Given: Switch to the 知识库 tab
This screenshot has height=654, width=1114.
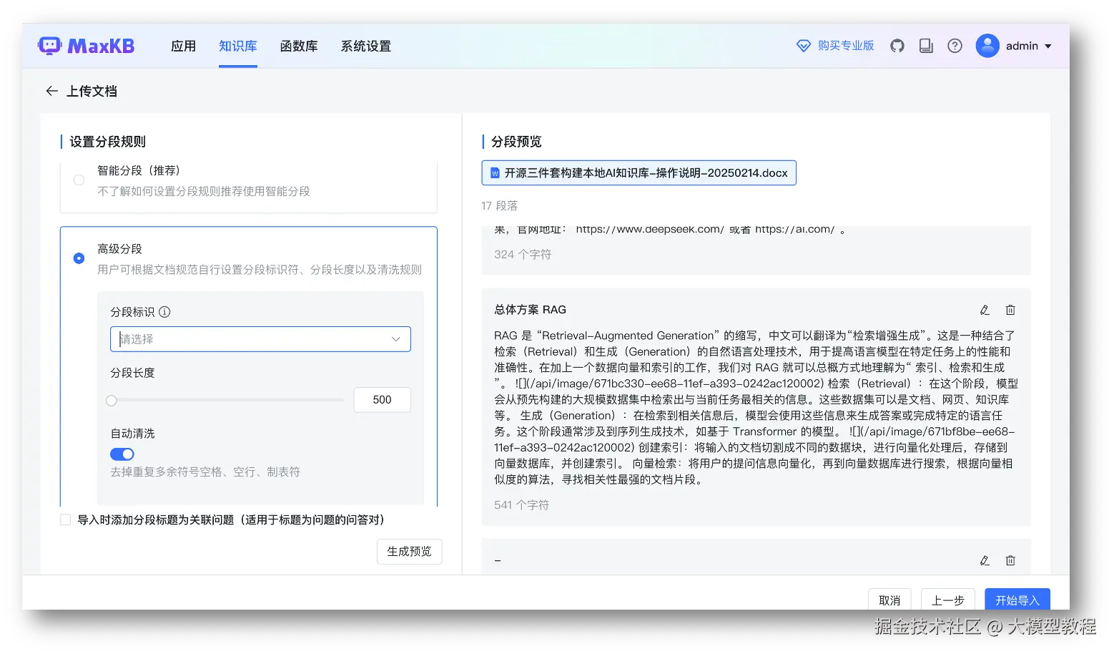Looking at the screenshot, I should click(x=237, y=47).
